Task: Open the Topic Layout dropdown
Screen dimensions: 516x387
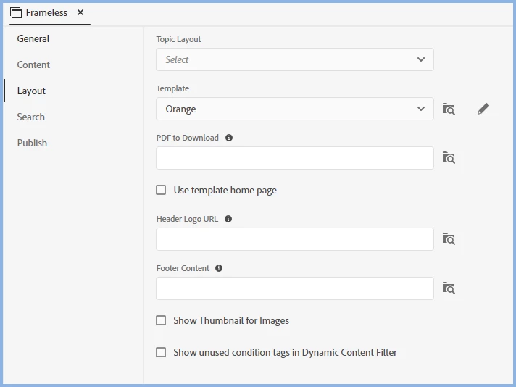Action: (295, 59)
